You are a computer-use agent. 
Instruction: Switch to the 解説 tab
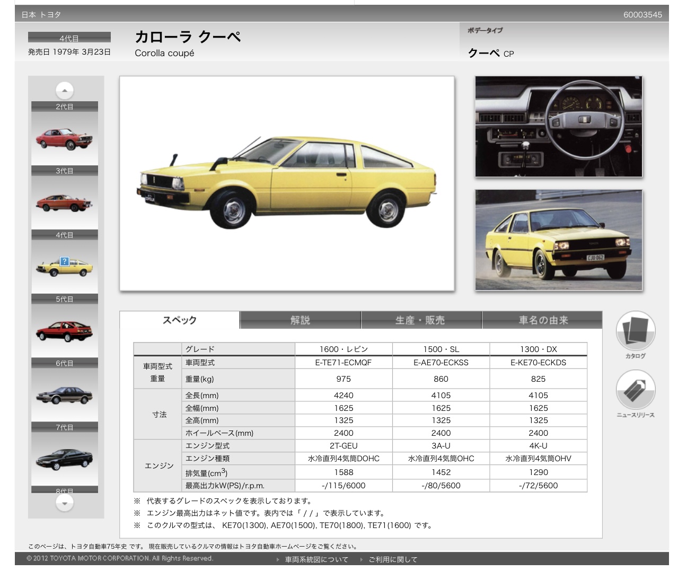tap(300, 320)
